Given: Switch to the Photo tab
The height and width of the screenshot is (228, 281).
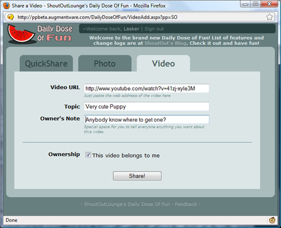Looking at the screenshot, I should point(105,64).
